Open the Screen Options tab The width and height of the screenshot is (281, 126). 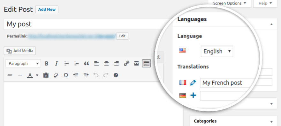[x=230, y=3]
